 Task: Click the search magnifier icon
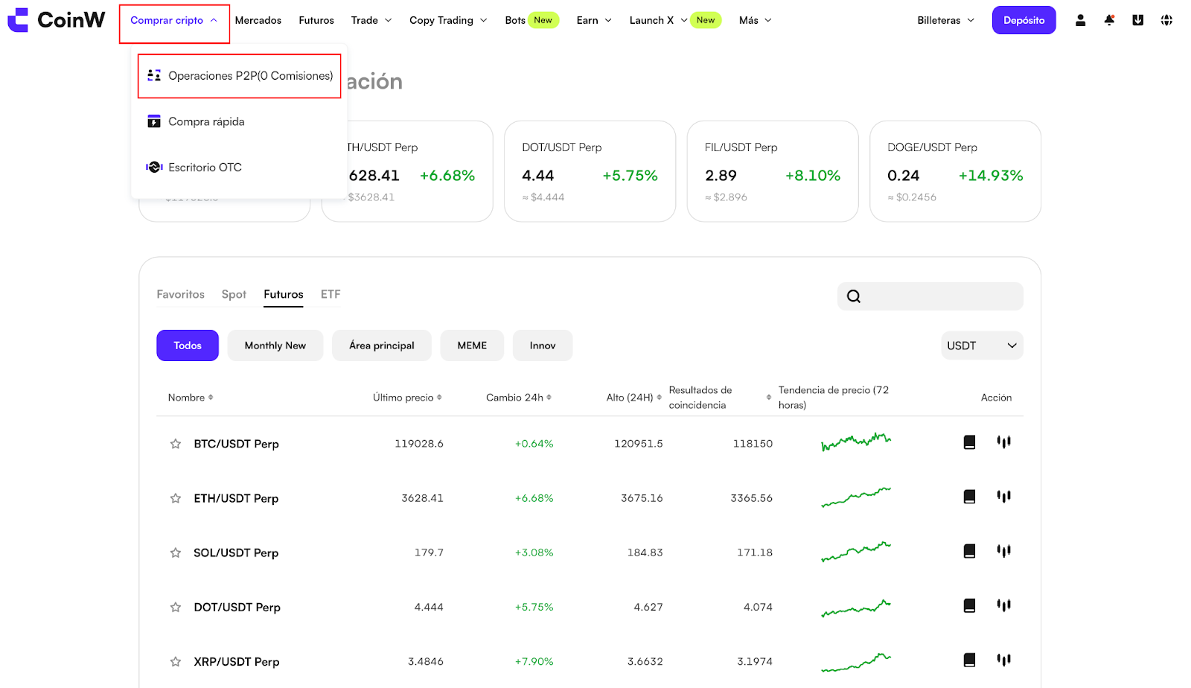click(854, 296)
